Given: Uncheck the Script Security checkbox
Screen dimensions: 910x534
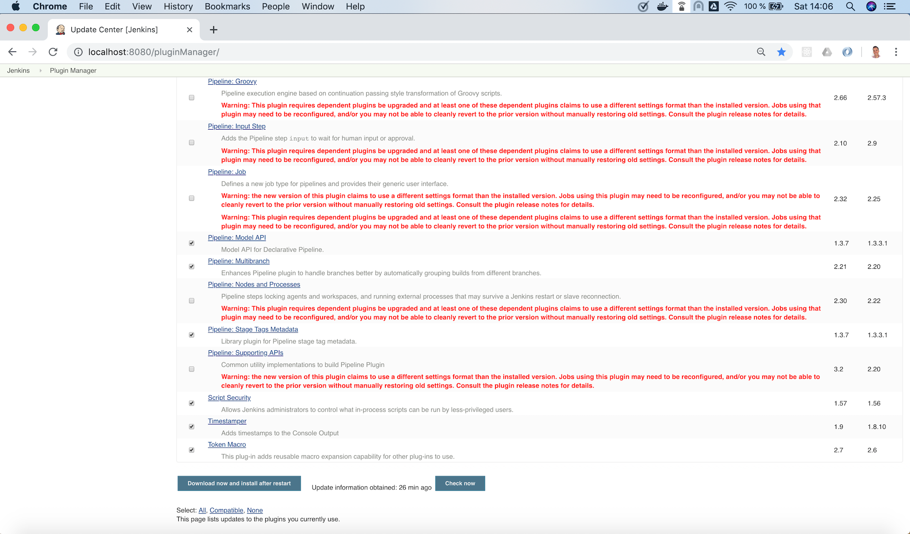Looking at the screenshot, I should point(192,403).
